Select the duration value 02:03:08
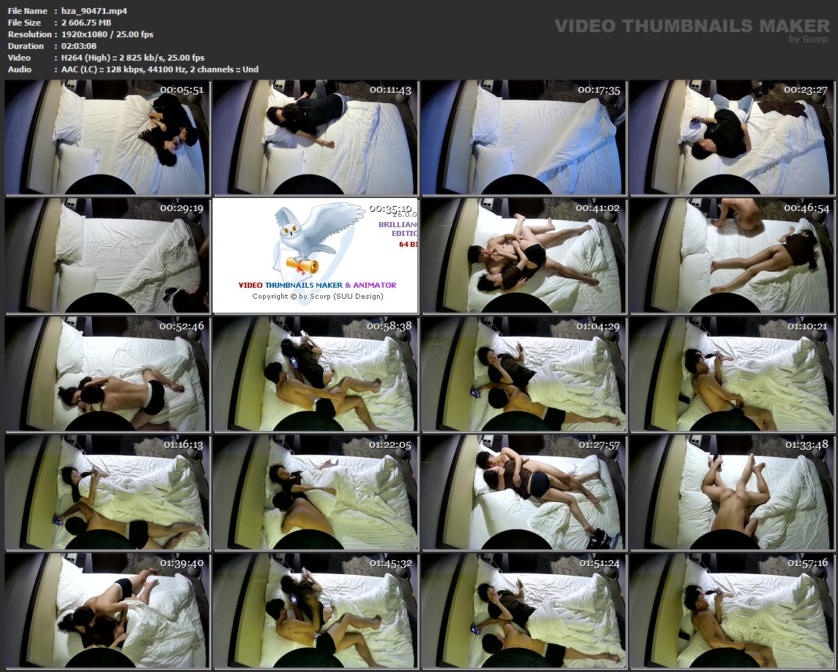This screenshot has height=672, width=838. coord(79,46)
